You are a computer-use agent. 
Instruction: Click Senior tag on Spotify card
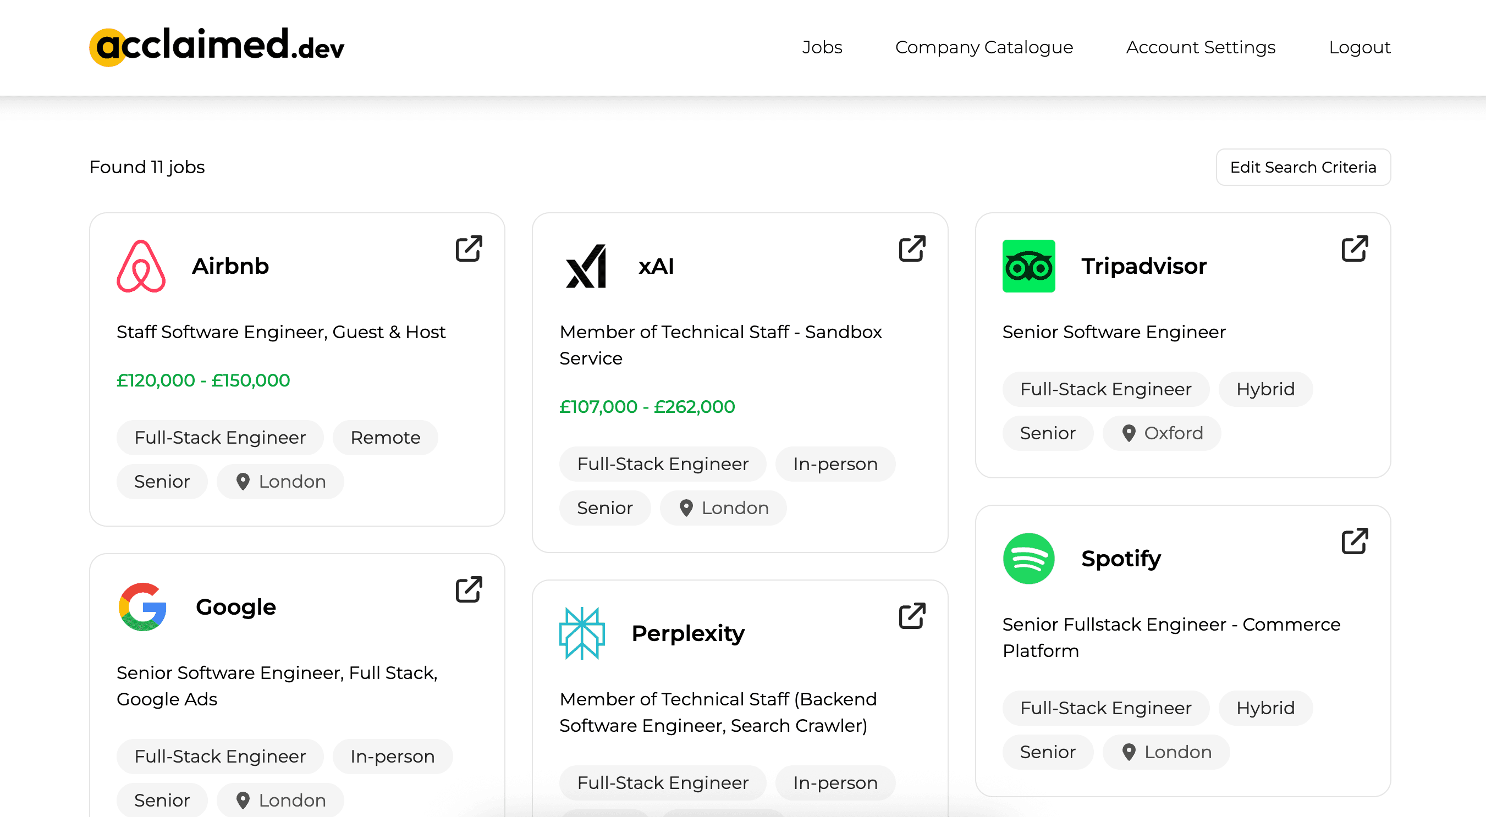point(1048,752)
